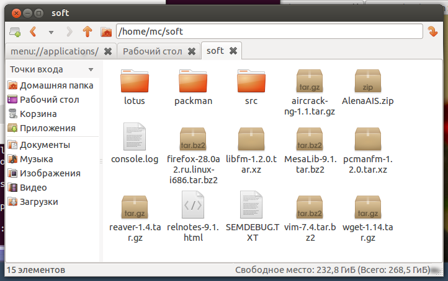Close the Рабочий стол tab
Viewport: 448px width, 281px height.
click(x=192, y=51)
